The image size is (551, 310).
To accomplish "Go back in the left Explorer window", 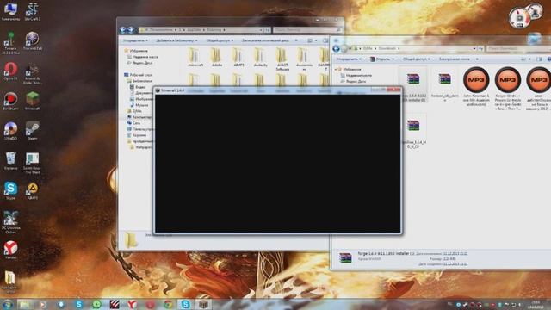I will click(122, 30).
